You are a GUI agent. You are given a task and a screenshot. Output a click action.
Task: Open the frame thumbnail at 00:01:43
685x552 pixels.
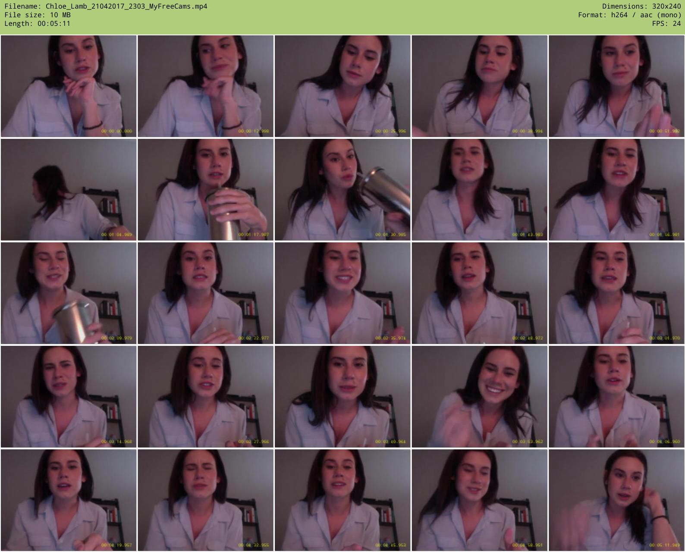(480, 190)
